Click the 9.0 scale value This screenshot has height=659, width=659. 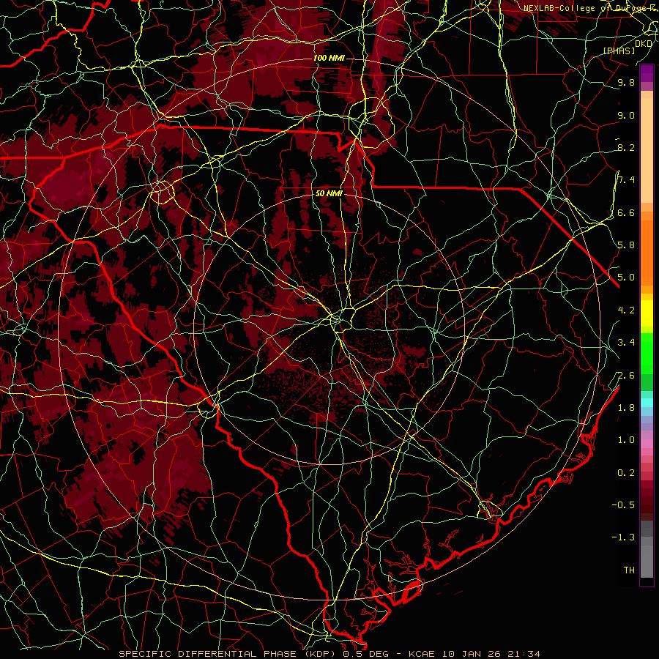(626, 116)
